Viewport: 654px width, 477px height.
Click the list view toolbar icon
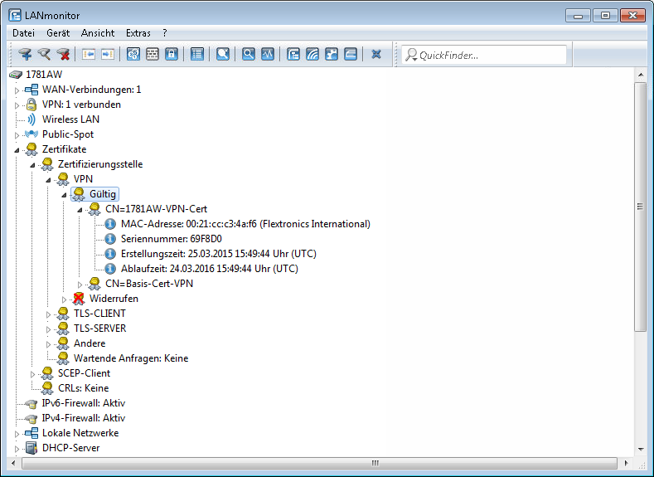tap(197, 55)
